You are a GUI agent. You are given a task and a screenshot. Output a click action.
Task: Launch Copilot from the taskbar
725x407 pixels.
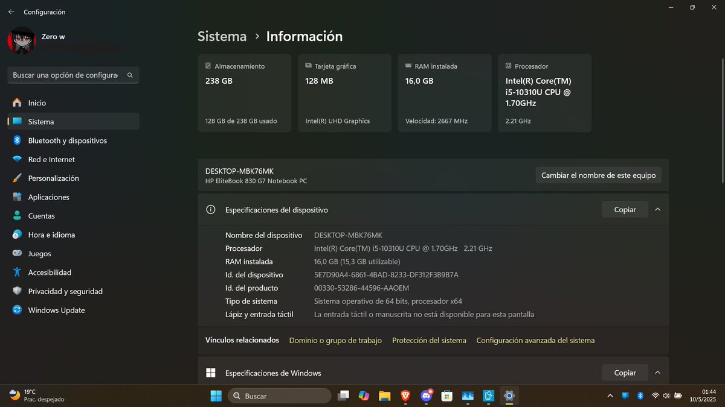[x=364, y=396]
